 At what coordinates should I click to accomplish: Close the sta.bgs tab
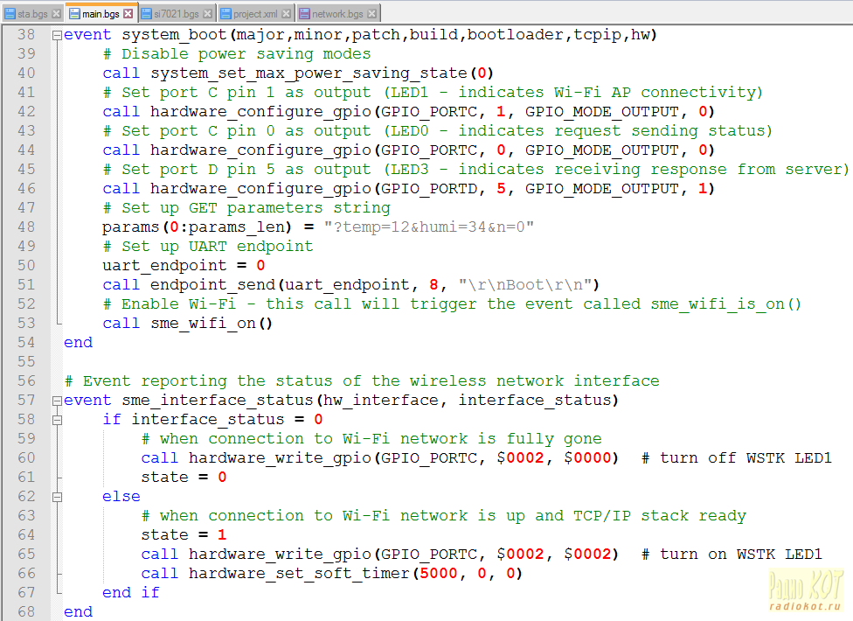point(57,14)
